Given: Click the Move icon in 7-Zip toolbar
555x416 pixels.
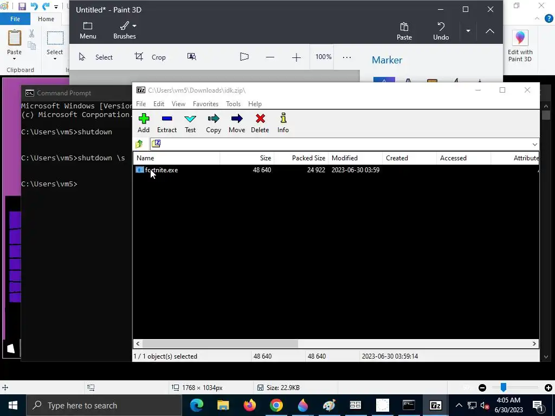Looking at the screenshot, I should (237, 123).
